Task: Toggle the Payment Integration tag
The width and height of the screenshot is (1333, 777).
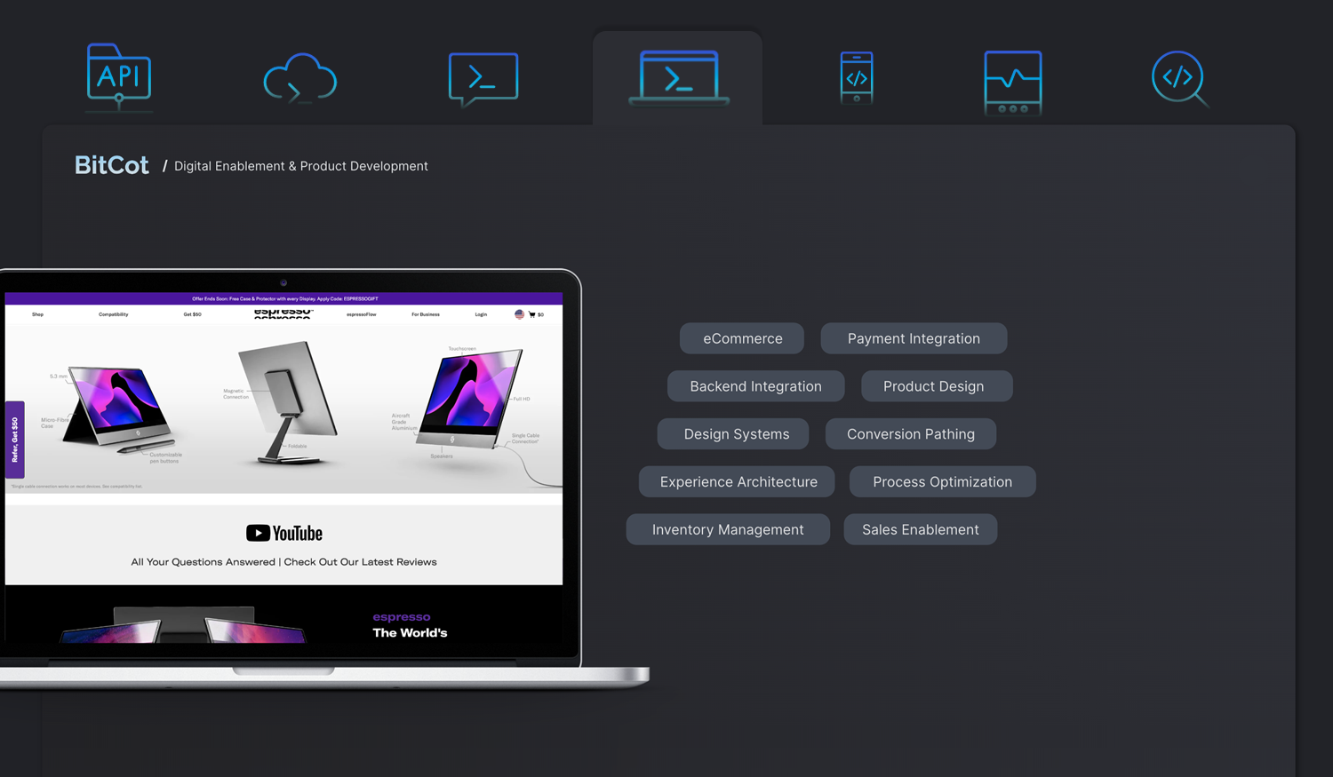Action: point(914,338)
